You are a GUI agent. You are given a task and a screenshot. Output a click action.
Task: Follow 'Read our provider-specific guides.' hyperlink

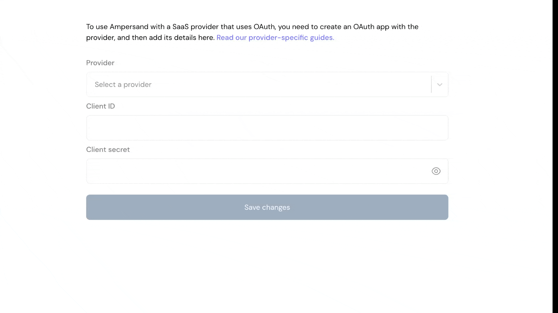[275, 38]
